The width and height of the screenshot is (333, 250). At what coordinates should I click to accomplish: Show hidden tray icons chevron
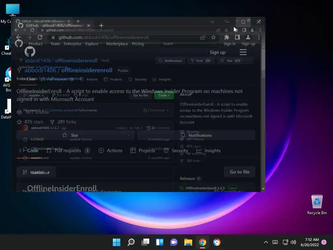coord(266,242)
